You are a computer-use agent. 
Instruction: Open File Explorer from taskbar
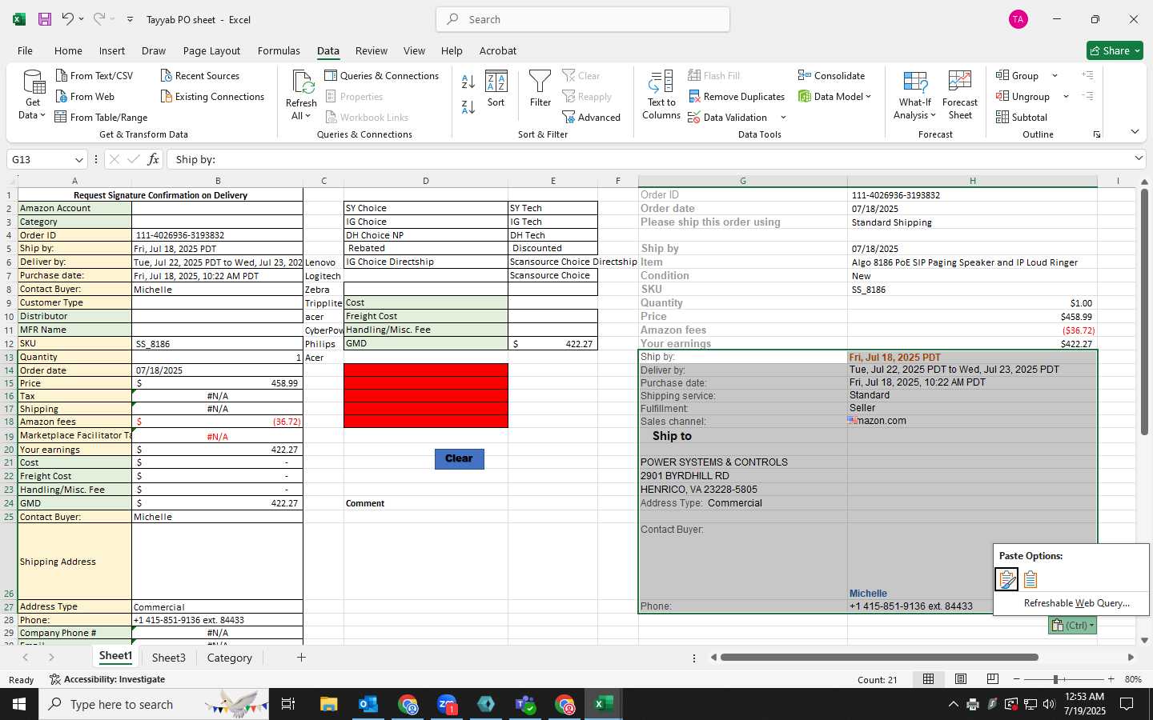click(x=329, y=704)
